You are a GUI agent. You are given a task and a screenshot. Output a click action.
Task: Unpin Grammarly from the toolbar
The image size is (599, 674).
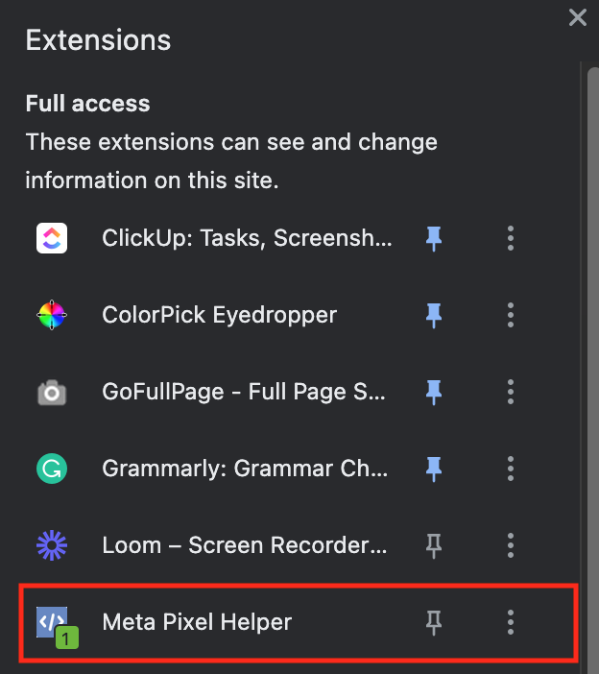pyautogui.click(x=434, y=469)
